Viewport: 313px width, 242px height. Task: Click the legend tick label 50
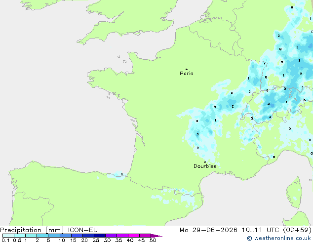[x=153, y=240]
